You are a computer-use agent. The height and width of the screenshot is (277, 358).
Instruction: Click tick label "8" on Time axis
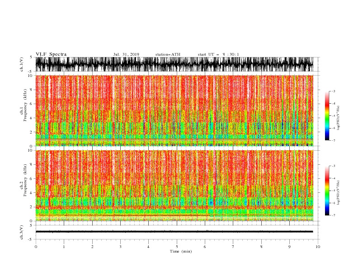tap(261, 247)
